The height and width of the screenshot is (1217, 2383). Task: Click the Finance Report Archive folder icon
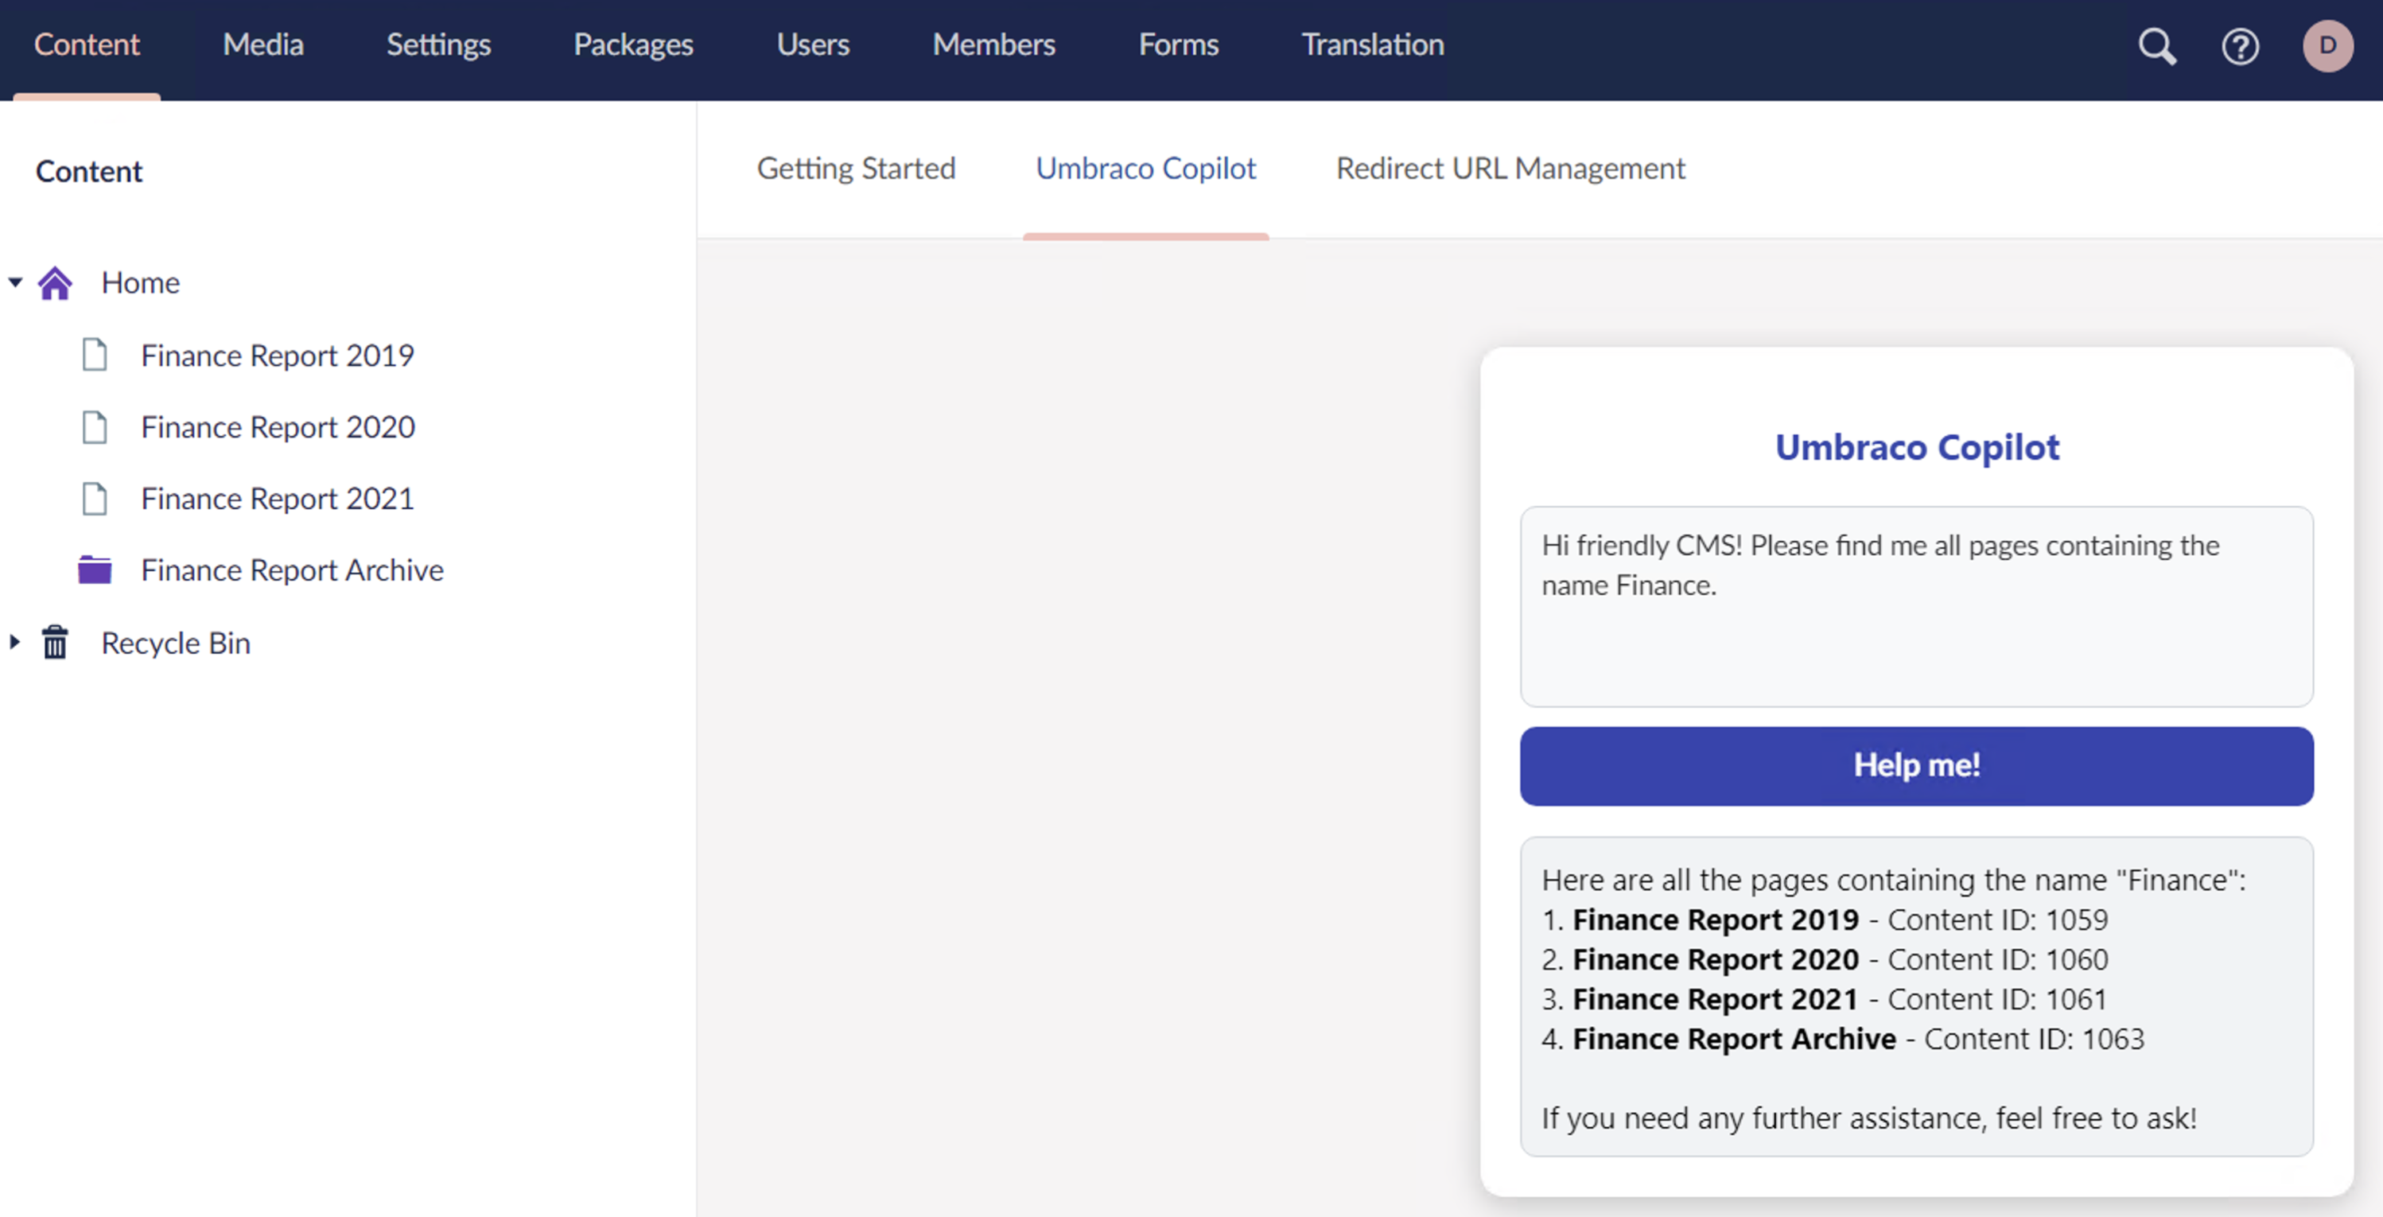95,570
